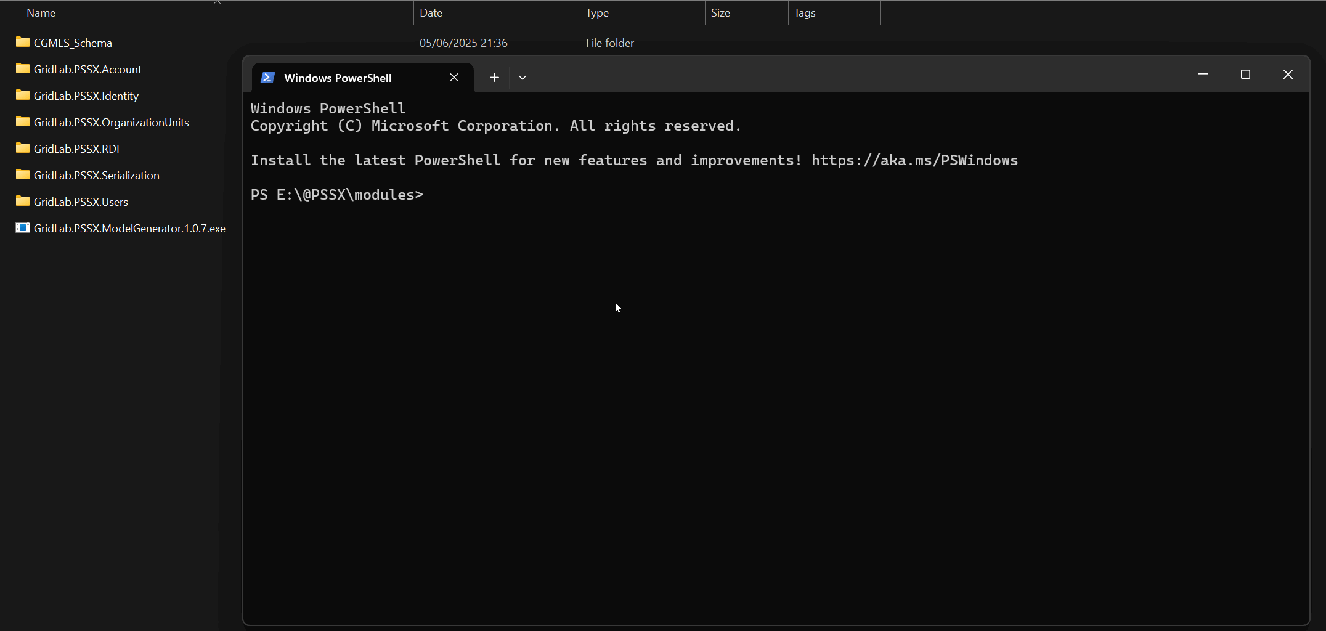Image resolution: width=1326 pixels, height=631 pixels.
Task: Click the GridLab.PSSX.OrganizationUnits name
Action: point(112,123)
